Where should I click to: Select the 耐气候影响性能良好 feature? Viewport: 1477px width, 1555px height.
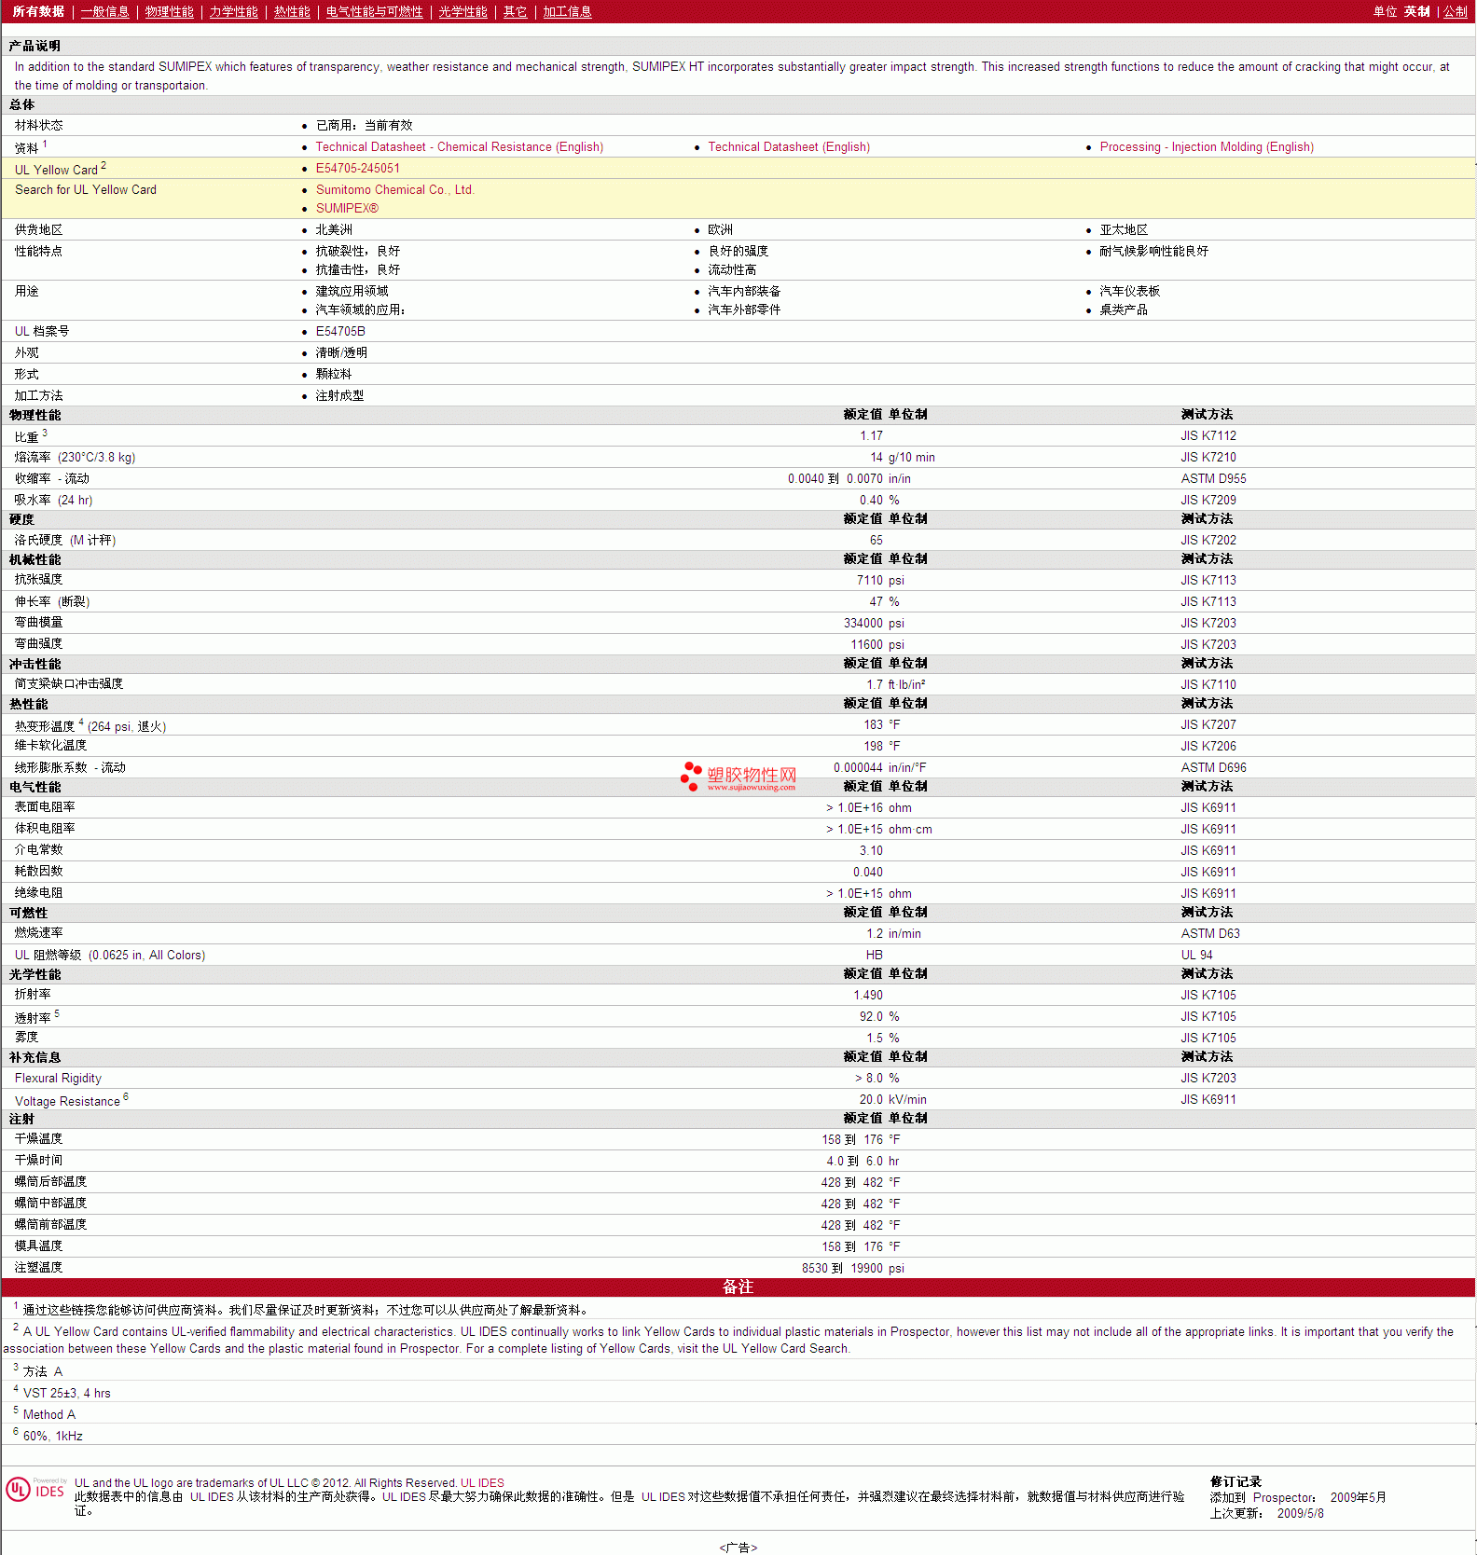[1153, 252]
